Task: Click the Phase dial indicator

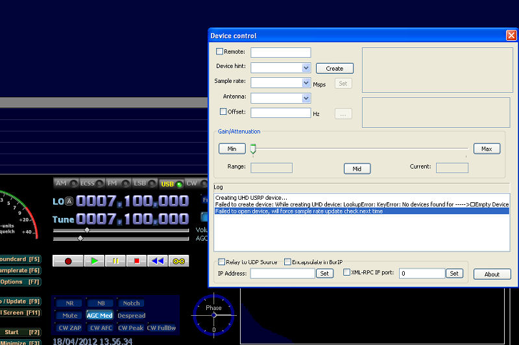Action: tap(214, 315)
